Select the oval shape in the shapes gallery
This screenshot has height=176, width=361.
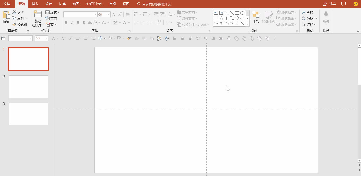[242, 13]
